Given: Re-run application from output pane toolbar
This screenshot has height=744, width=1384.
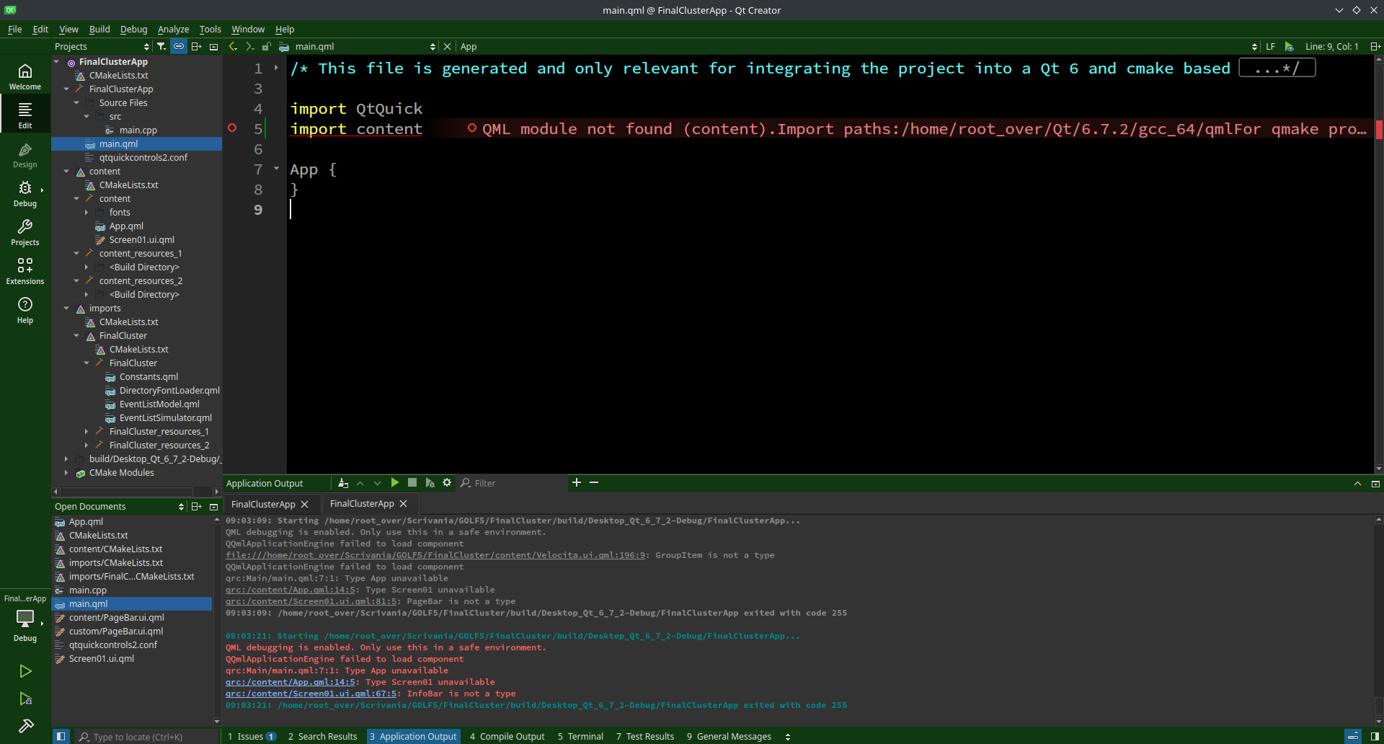Looking at the screenshot, I should tap(395, 482).
